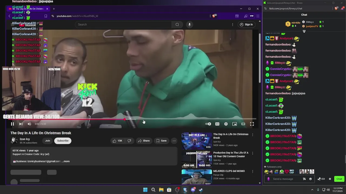Open the Kick emote picker smiley
346x194 pixels.
[310, 179]
